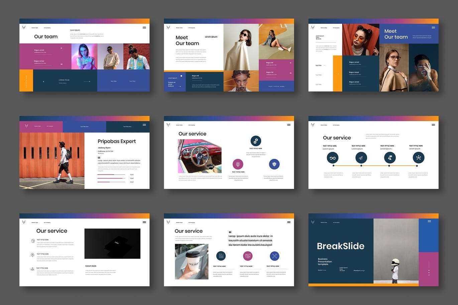This screenshot has height=305, width=458.
Task: Click the navy chart icon beside coffee photo
Action: click(x=221, y=256)
